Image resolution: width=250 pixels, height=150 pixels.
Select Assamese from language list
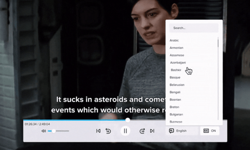177,55
